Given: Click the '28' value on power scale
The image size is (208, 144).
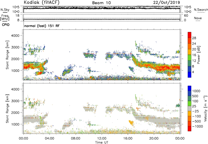Looking at the screenshot, I should (x=194, y=38).
